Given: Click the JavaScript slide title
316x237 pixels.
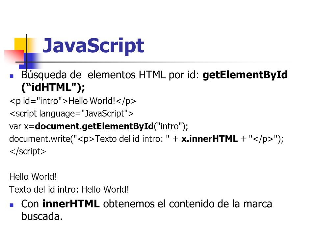Looking at the screenshot, I should (93, 46).
